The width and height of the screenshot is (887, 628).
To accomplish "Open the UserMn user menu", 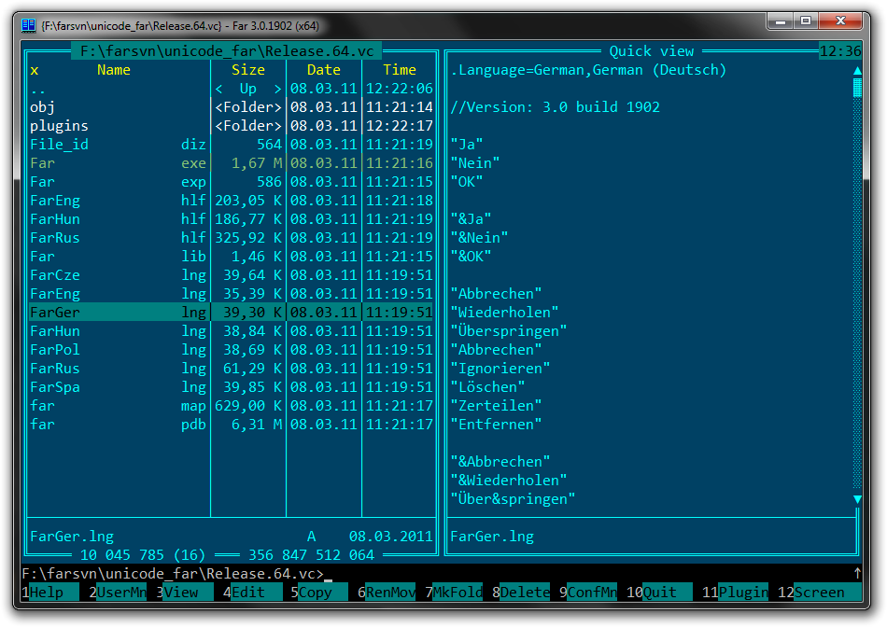I will pyautogui.click(x=121, y=593).
